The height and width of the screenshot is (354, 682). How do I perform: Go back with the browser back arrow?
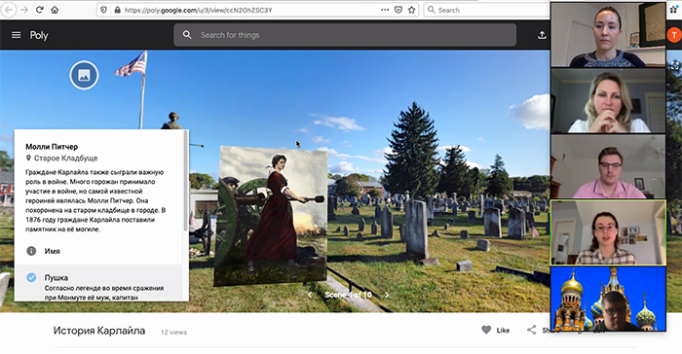[x=9, y=10]
